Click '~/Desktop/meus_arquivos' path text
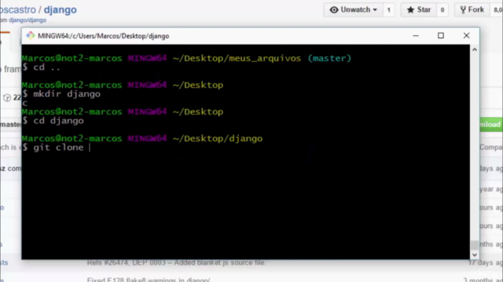This screenshot has width=503, height=282. [x=237, y=59]
